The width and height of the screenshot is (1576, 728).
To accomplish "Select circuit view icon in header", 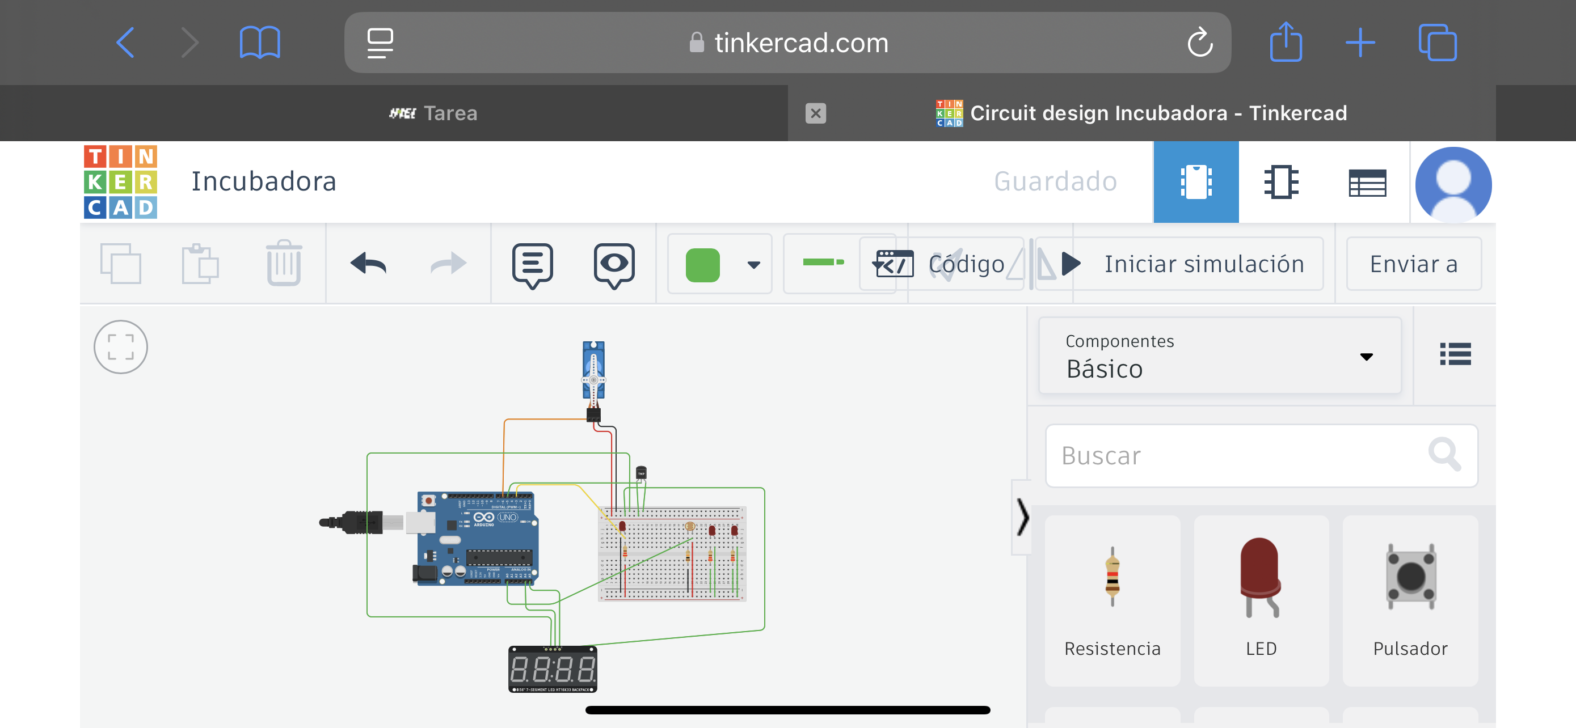I will (1195, 182).
